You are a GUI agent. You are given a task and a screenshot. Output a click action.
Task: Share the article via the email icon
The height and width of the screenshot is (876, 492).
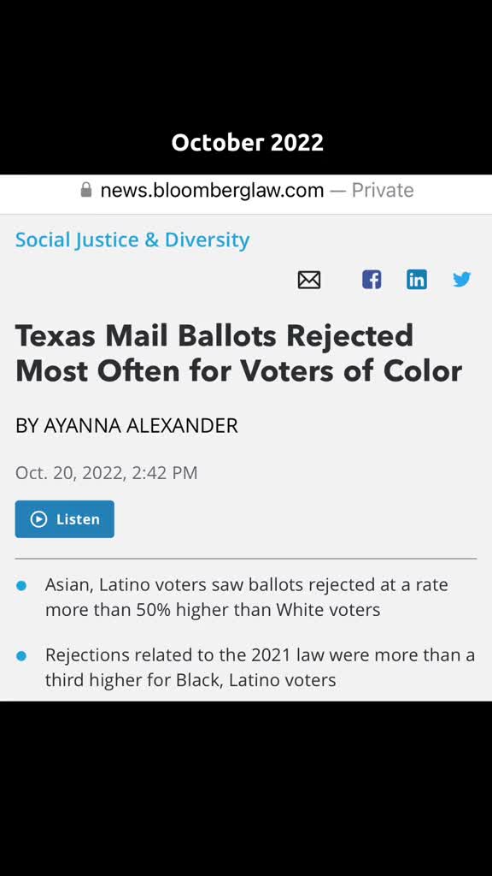point(308,279)
